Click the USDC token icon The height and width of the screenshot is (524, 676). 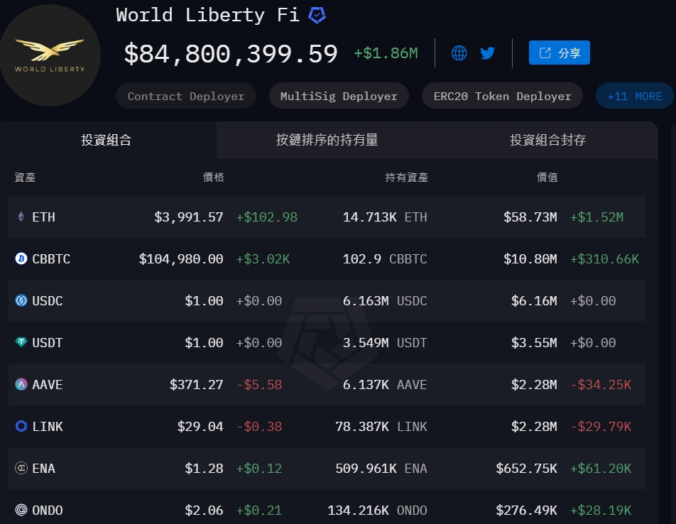click(x=21, y=300)
